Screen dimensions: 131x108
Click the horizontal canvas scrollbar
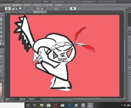click(x=87, y=99)
